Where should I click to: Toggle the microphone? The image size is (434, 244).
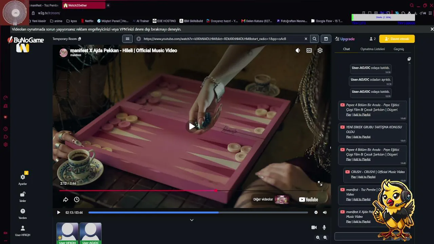click(324, 227)
